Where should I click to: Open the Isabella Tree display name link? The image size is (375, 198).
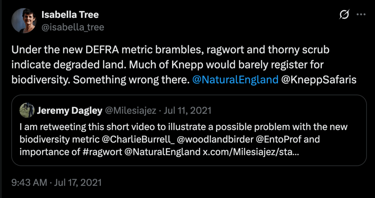coord(70,15)
